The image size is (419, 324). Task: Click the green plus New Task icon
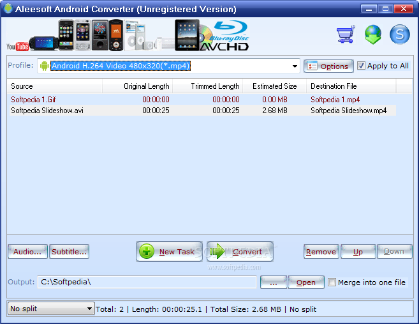(147, 251)
